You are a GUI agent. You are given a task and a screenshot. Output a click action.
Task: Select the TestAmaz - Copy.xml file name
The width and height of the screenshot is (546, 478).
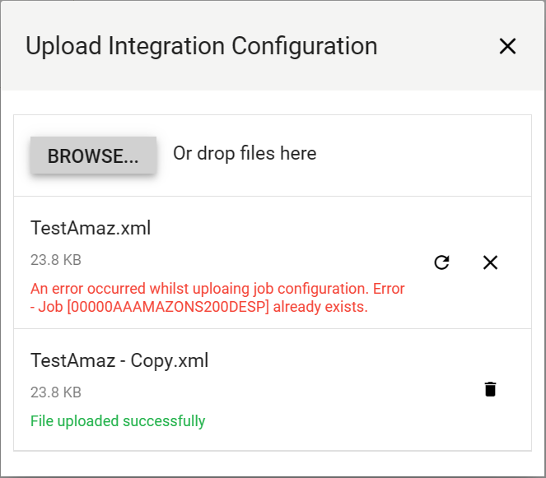(119, 360)
